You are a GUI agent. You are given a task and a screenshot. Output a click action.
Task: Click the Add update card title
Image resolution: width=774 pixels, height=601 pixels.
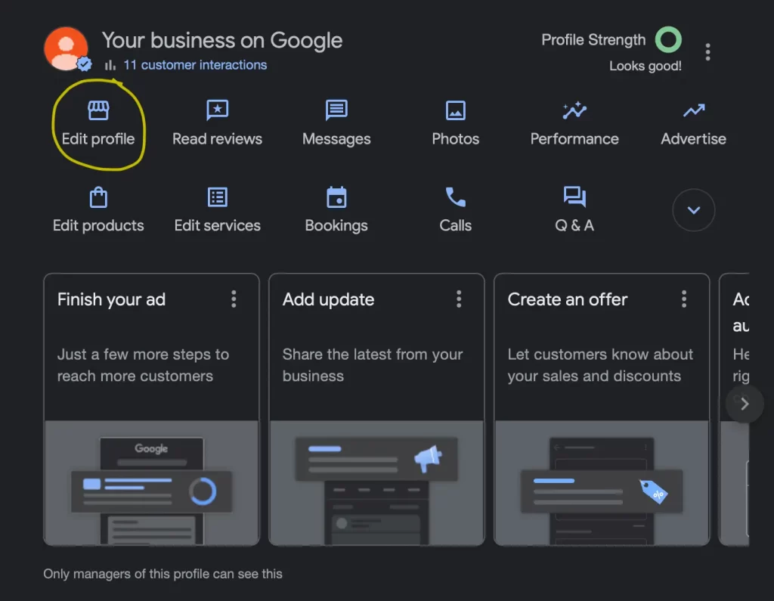[x=328, y=299]
